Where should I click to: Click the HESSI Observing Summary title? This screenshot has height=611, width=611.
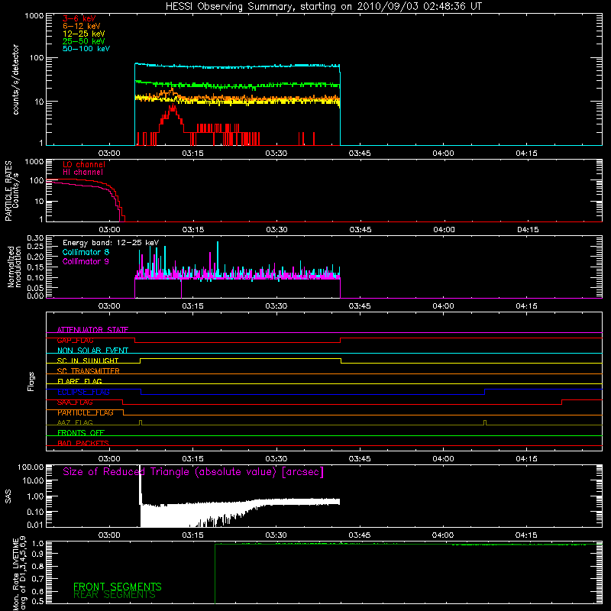click(324, 7)
